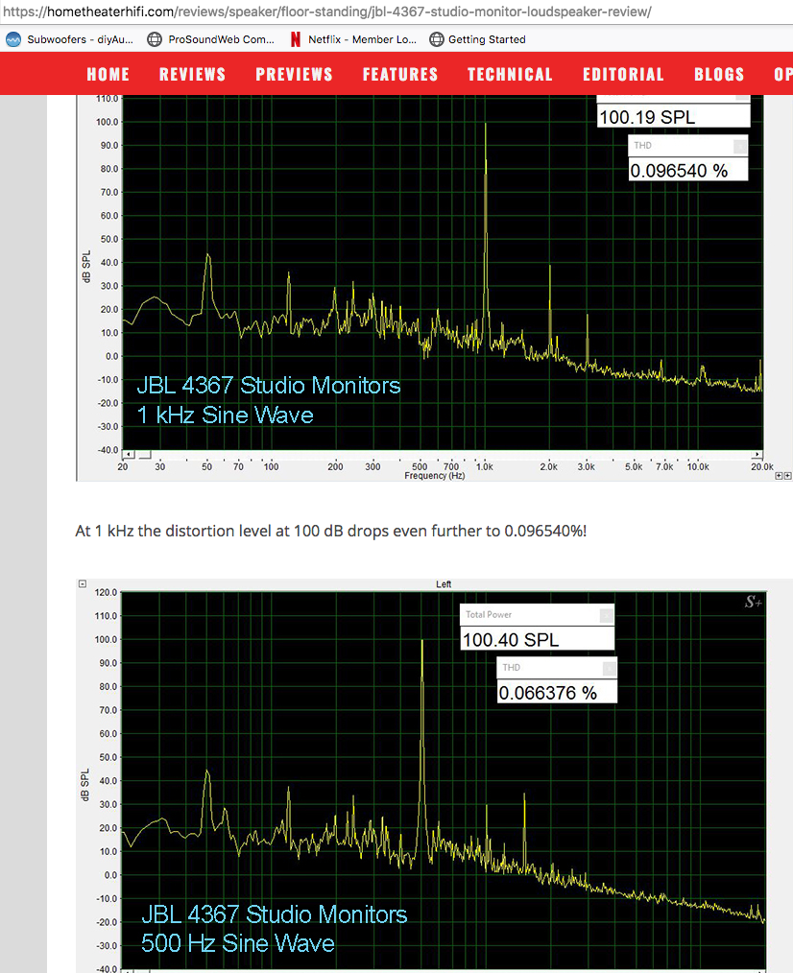Collapse the 500 Hz graph with minus icon
The width and height of the screenshot is (793, 973).
point(83,584)
